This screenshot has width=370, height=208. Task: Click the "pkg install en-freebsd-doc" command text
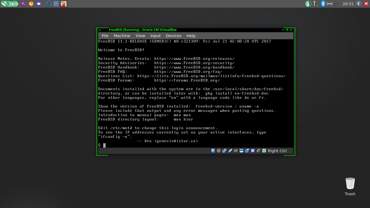pyautogui.click(x=237, y=93)
